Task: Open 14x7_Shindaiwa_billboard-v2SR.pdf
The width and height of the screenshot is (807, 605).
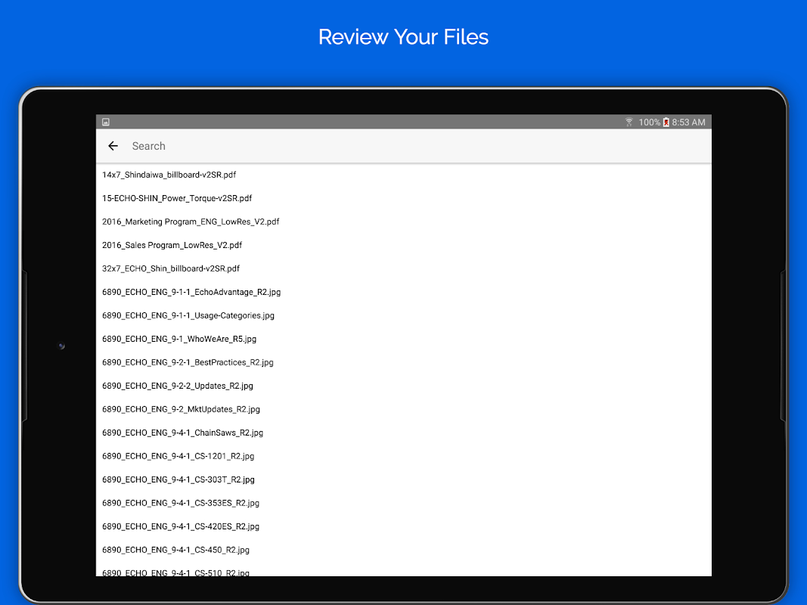Action: pos(404,175)
